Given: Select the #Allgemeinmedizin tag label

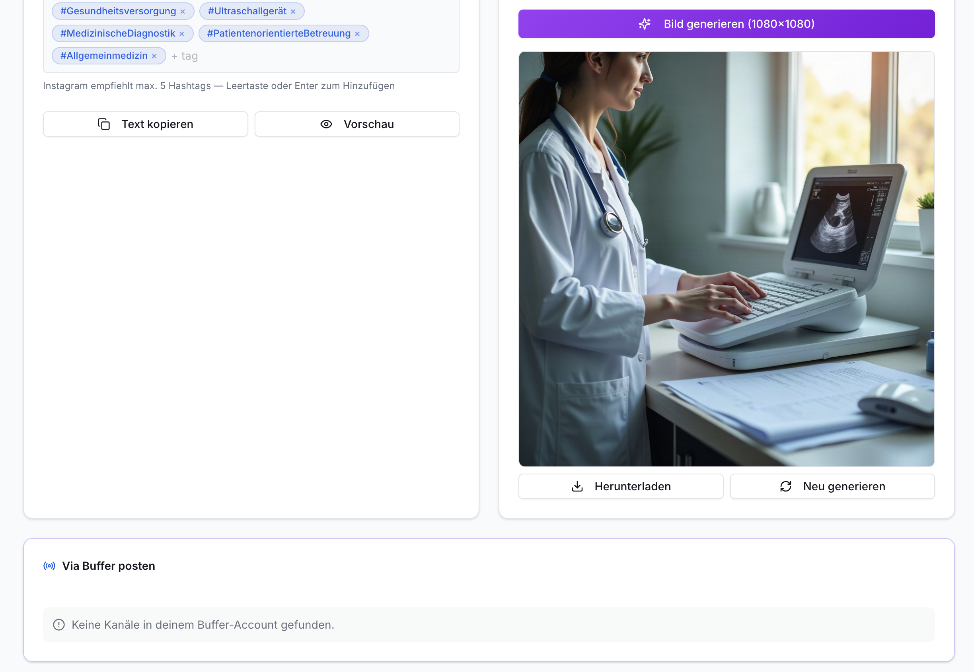Looking at the screenshot, I should 104,56.
